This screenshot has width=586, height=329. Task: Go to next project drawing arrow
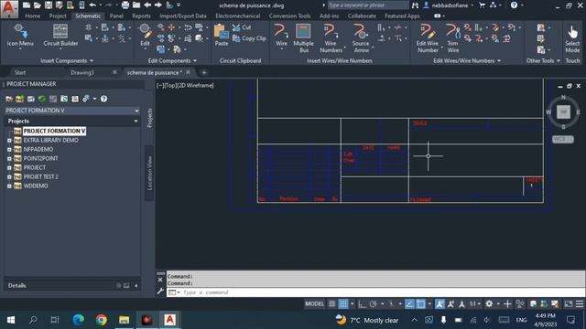tap(158, 5)
